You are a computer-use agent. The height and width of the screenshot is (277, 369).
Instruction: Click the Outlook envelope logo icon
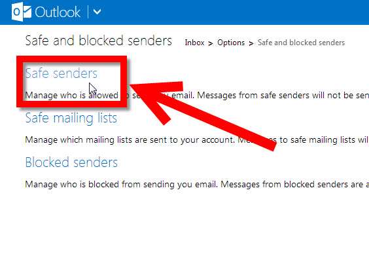[21, 12]
